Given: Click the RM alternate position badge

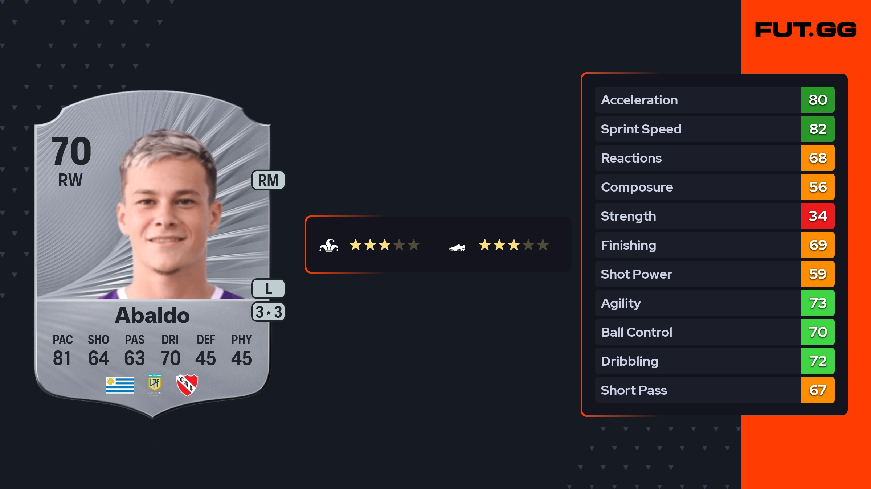Looking at the screenshot, I should [x=268, y=180].
